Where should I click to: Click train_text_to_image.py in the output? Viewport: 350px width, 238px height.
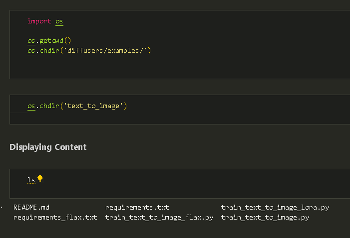point(265,217)
